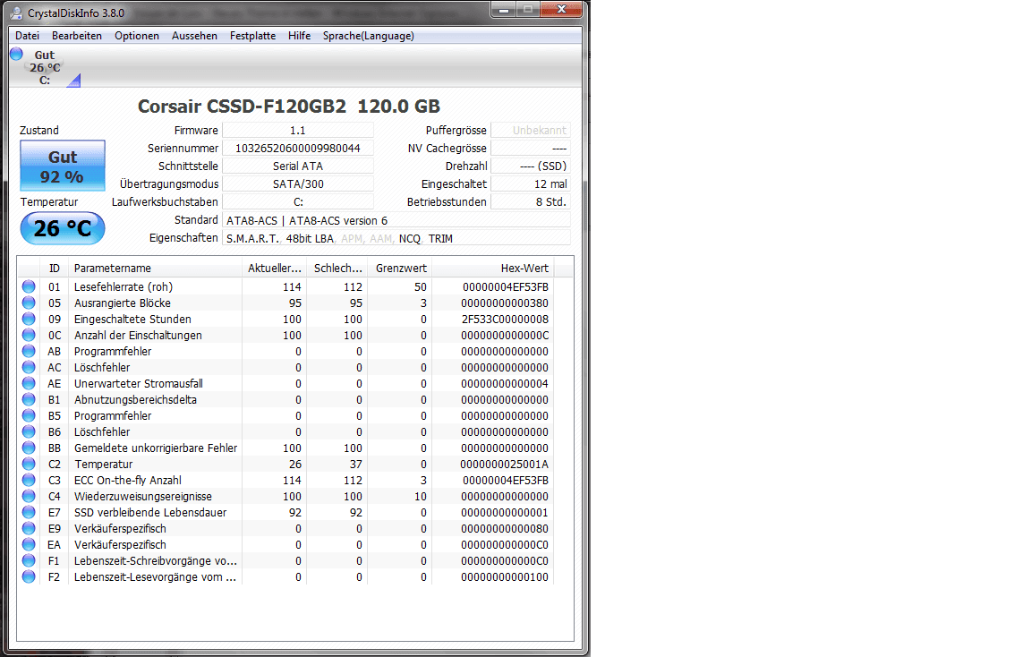Click the Schnittstelle field showing Serial ATA

298,166
